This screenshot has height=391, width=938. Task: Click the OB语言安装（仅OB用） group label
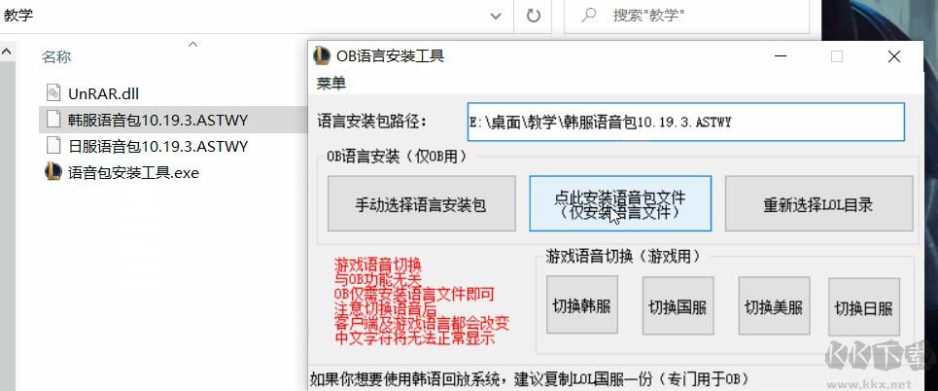[397, 157]
